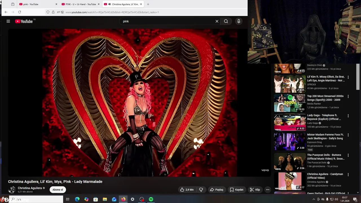The height and width of the screenshot is (203, 361).
Task: Open Microsoft Edge from taskbar
Action: pos(77,199)
